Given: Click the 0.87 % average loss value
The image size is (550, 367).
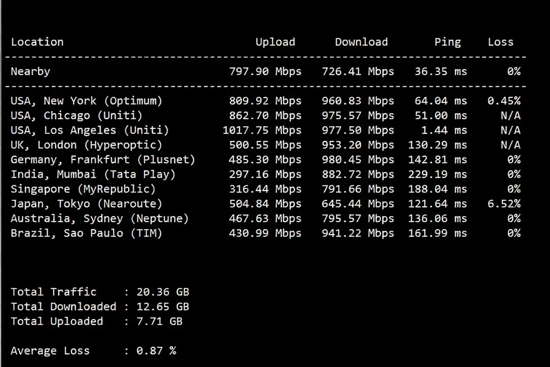Looking at the screenshot, I should (156, 351).
